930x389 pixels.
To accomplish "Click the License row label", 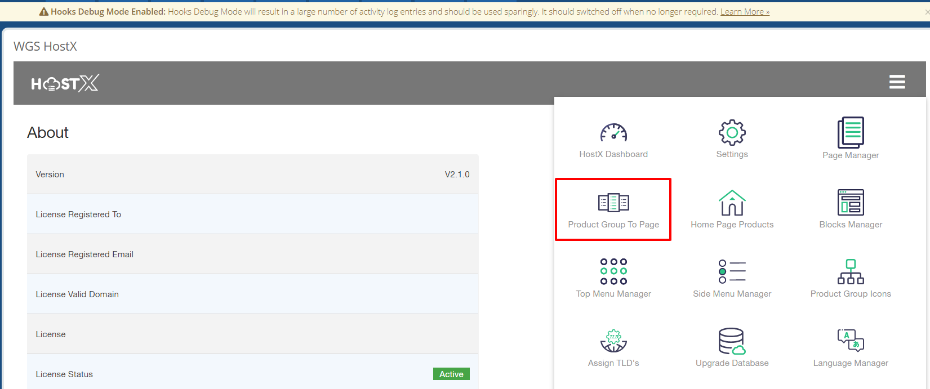I will point(51,334).
